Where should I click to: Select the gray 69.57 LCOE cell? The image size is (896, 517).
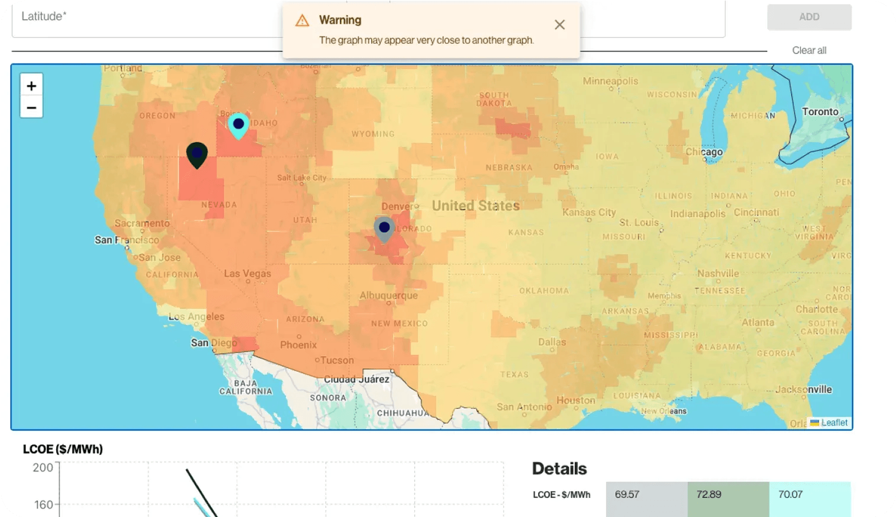[646, 495]
